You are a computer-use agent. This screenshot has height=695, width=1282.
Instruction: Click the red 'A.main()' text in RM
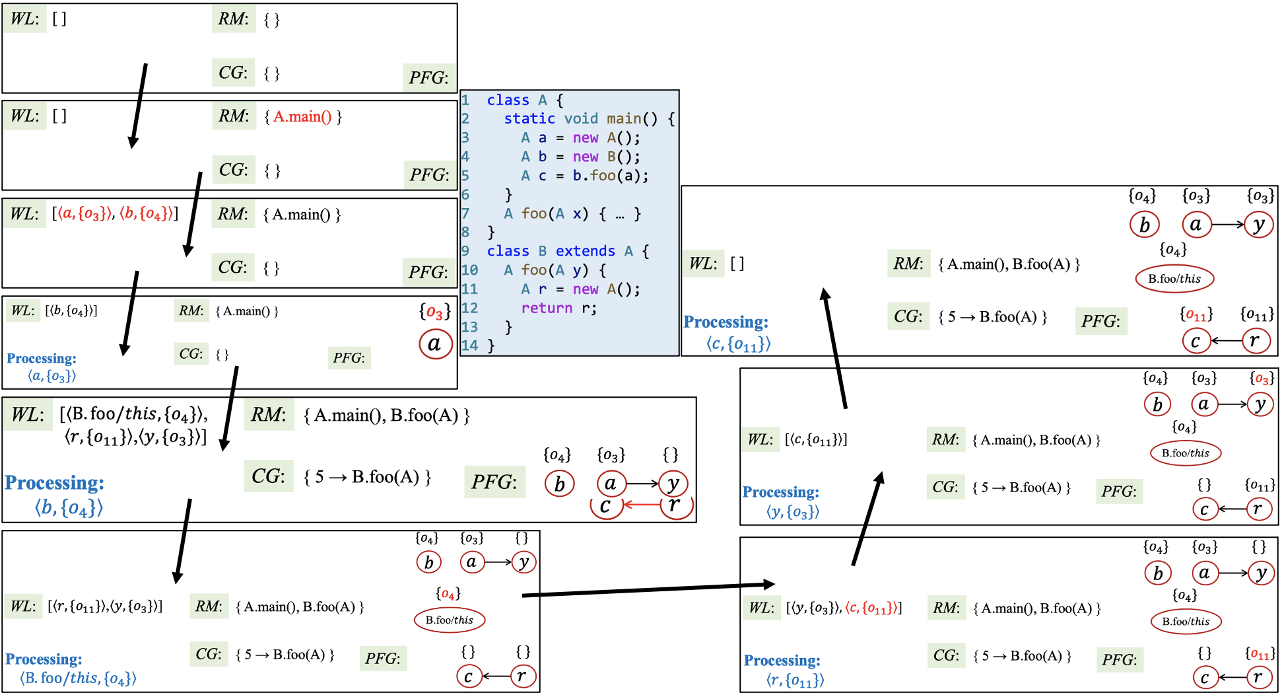coord(302,117)
